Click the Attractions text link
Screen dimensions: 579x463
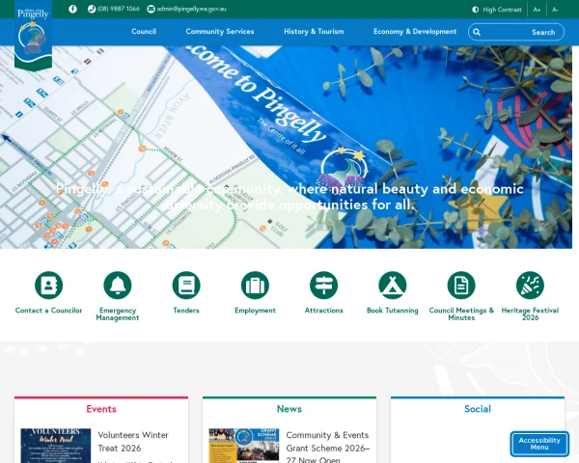[x=324, y=311]
